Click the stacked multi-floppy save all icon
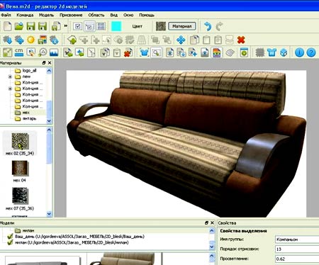This screenshot has height=265, width=319. pyautogui.click(x=56, y=26)
